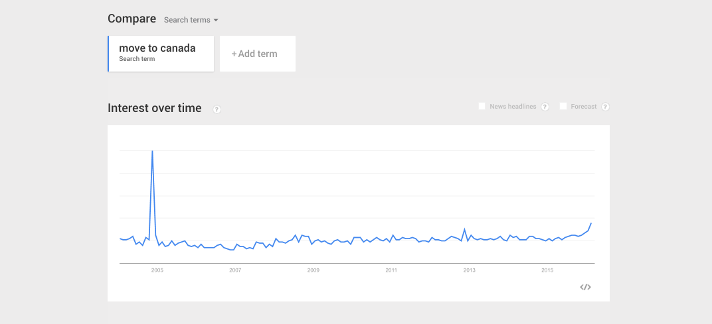Click the Interest over time title
This screenshot has height=324, width=712.
coord(154,108)
